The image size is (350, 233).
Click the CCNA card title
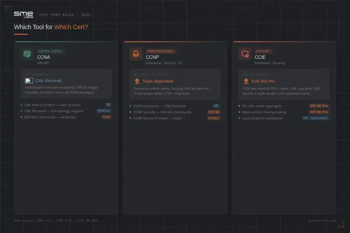click(43, 57)
